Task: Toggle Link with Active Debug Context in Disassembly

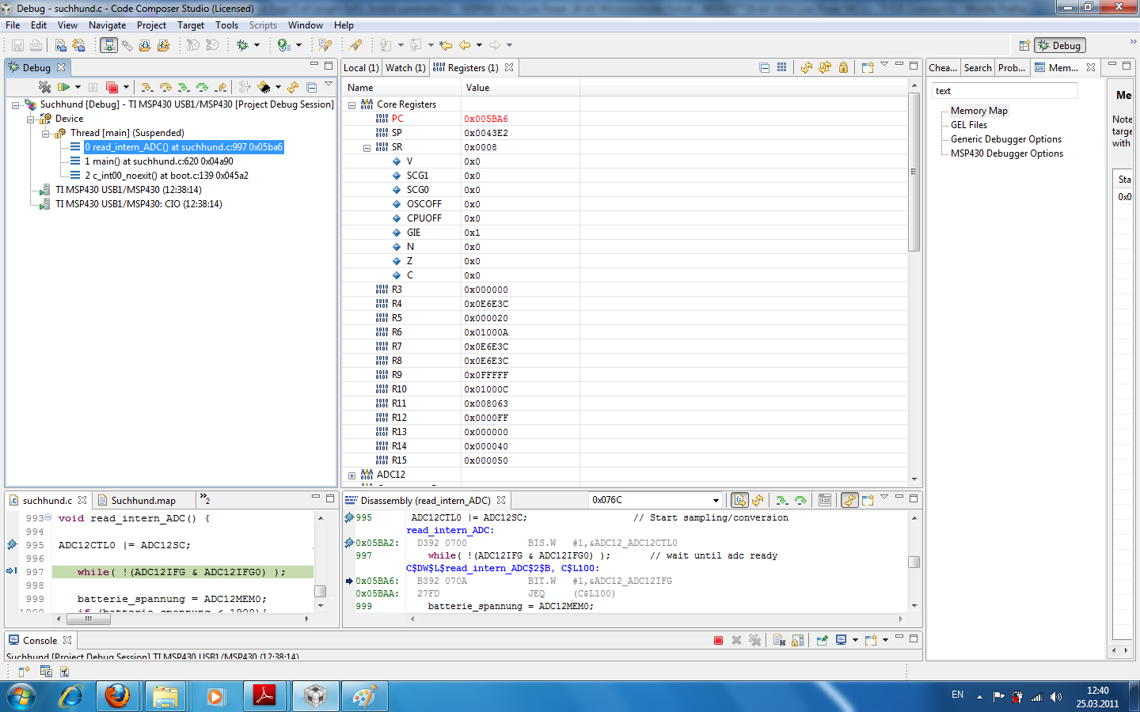Action: (849, 500)
